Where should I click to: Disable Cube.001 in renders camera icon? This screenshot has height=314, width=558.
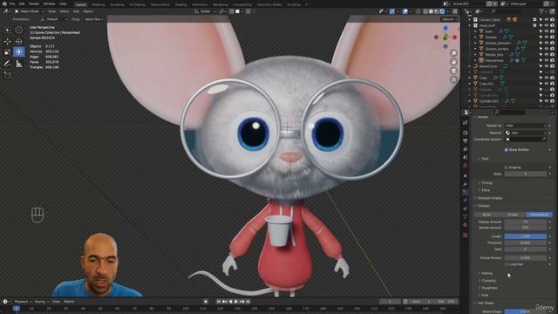click(552, 84)
